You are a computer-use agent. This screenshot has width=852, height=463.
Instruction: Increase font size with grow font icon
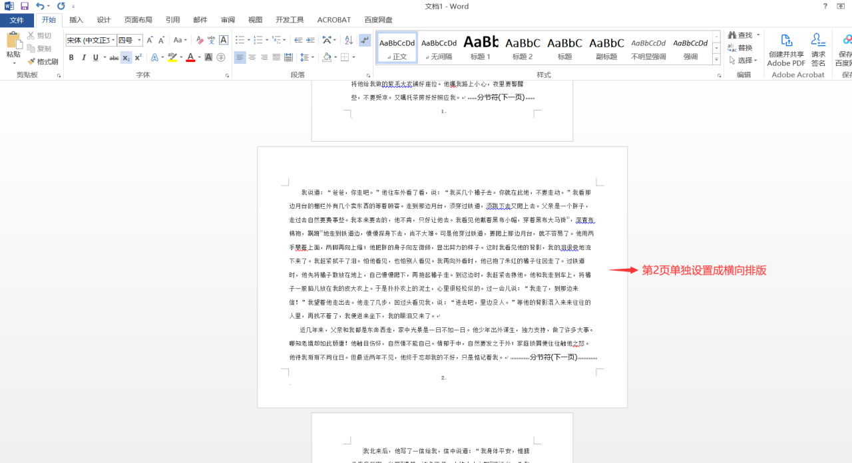[x=150, y=40]
